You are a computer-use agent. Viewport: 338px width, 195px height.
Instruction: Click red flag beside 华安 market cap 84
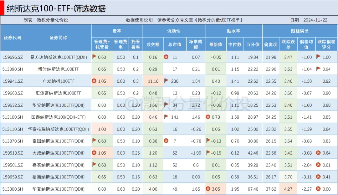pyautogui.click(x=166, y=105)
